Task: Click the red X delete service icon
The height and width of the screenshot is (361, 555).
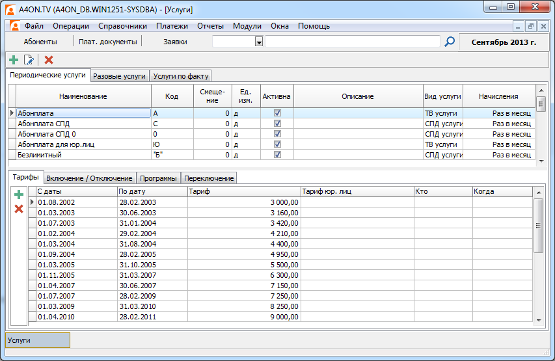Action: [48, 60]
